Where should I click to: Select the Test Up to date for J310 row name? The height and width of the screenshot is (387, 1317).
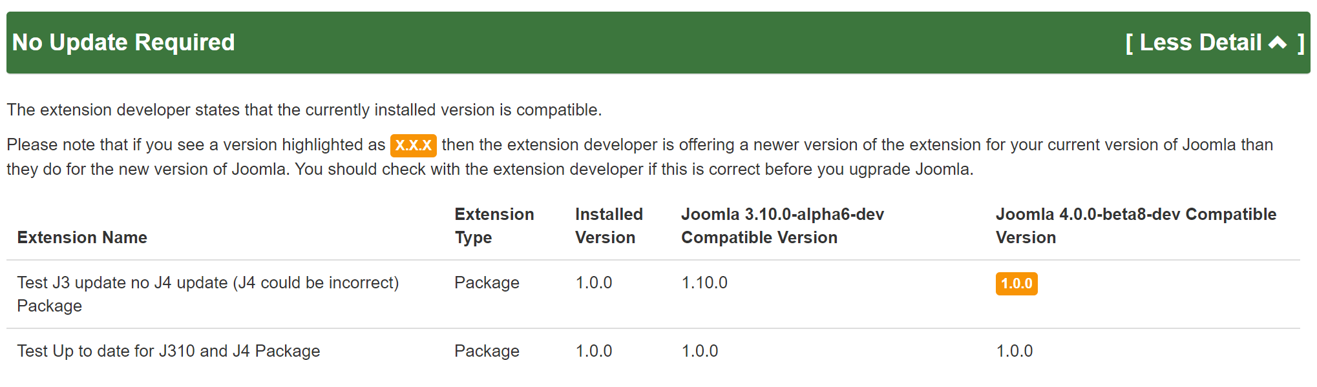point(169,351)
